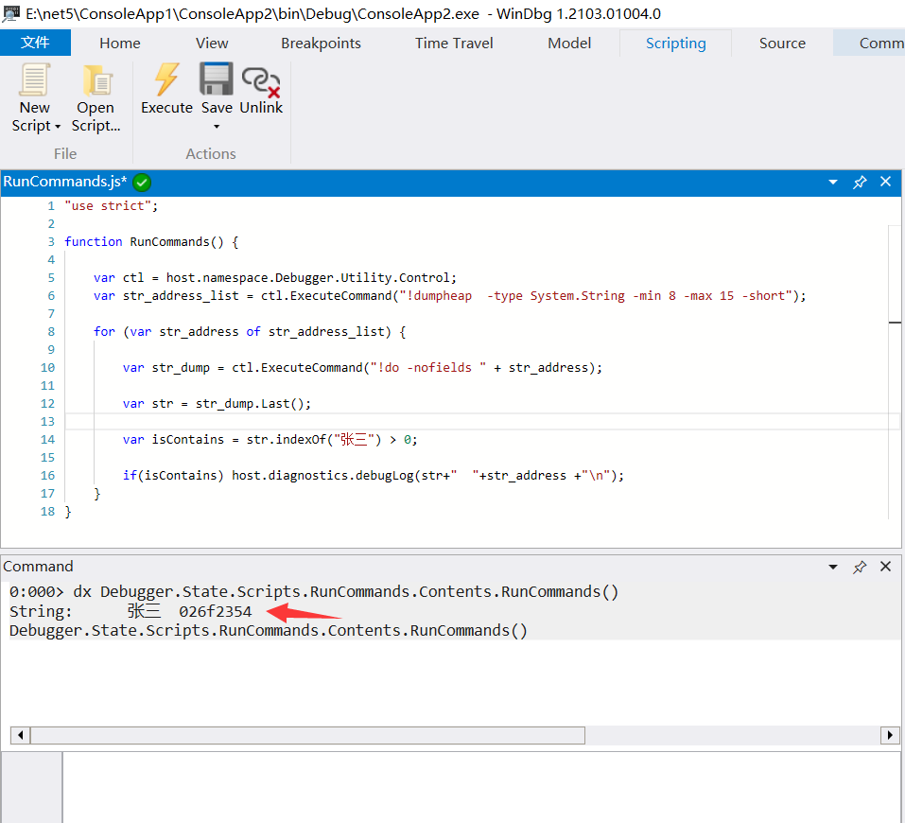Pin the RunCommands.js script panel

(x=860, y=183)
